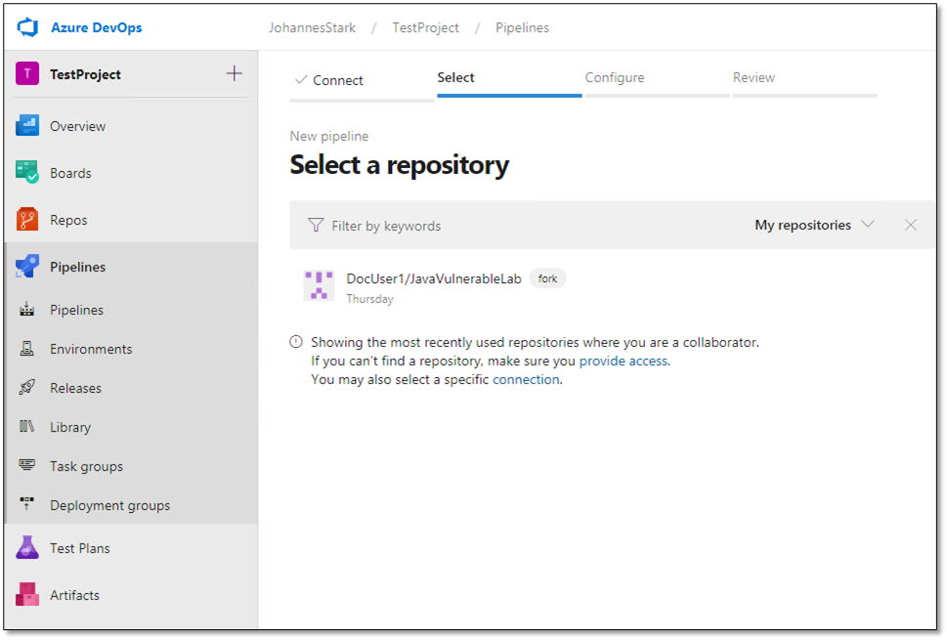Follow the provide access link
The height and width of the screenshot is (640, 947).
point(624,362)
